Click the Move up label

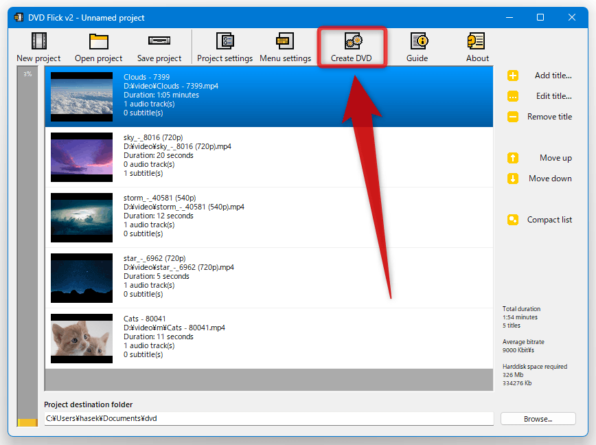coord(555,158)
